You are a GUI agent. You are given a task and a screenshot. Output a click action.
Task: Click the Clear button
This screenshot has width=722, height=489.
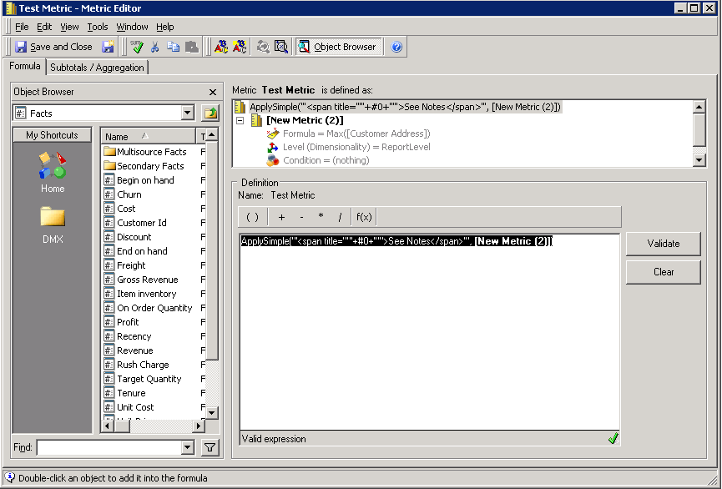663,272
